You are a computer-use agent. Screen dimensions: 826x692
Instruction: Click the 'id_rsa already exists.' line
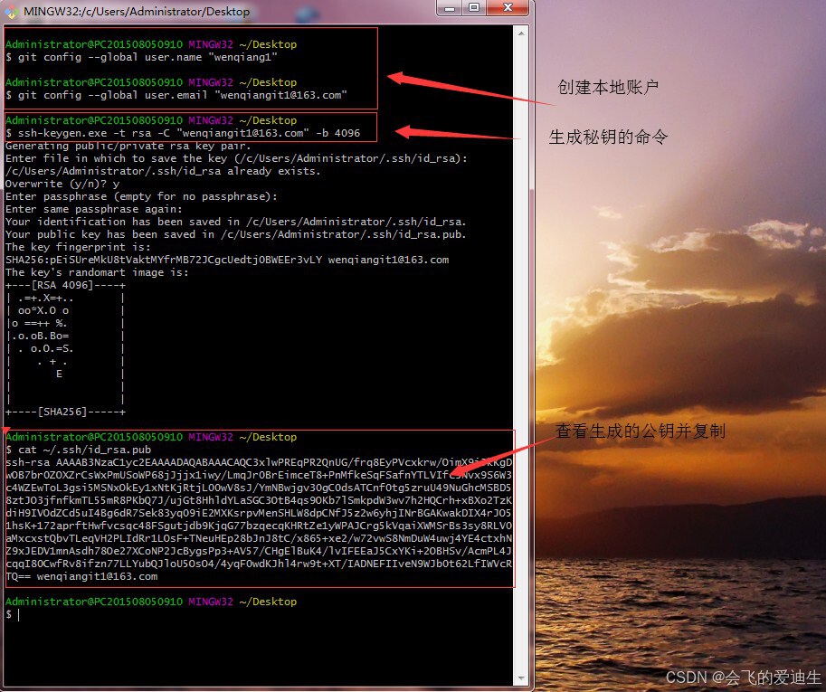163,171
